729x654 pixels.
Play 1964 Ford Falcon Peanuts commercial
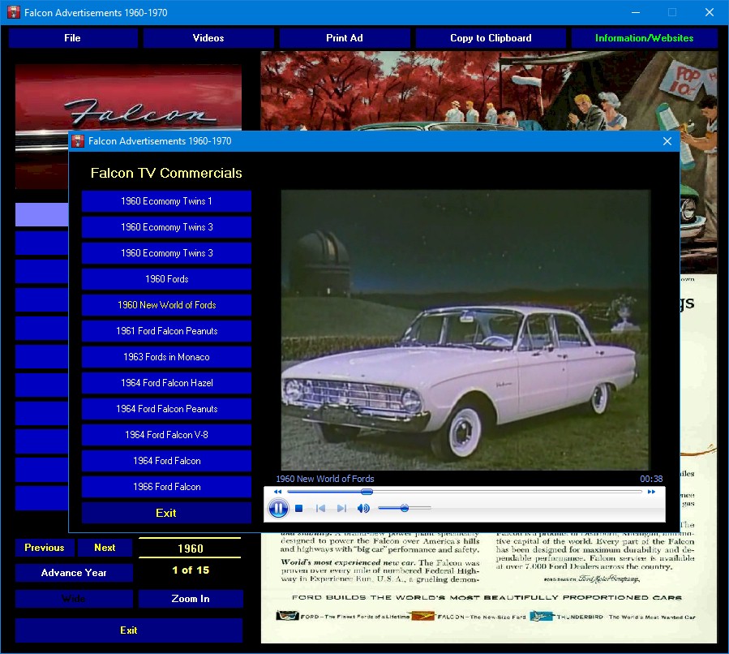(166, 409)
